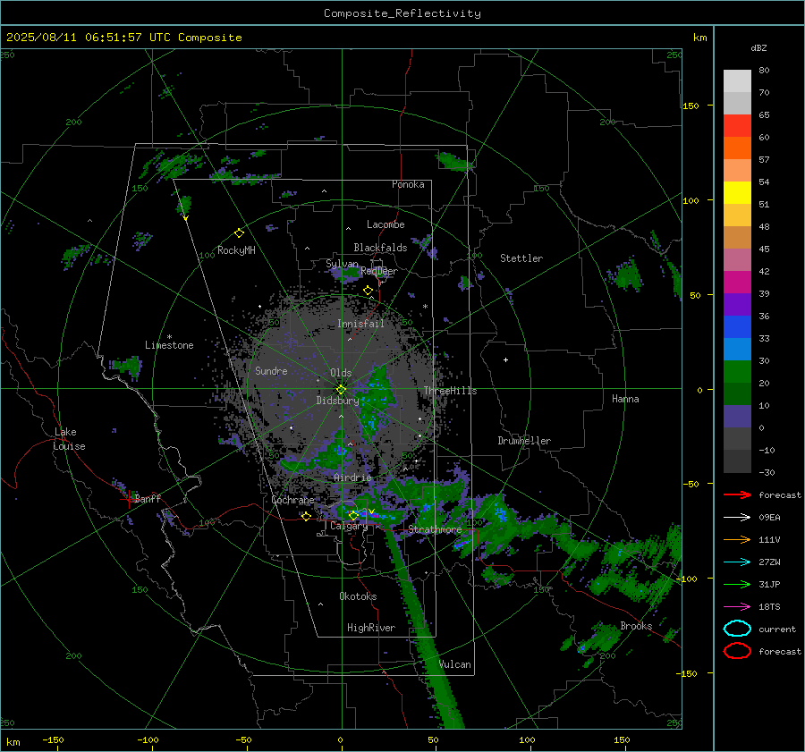
Task: Click the RedDeer city label
Action: (379, 271)
